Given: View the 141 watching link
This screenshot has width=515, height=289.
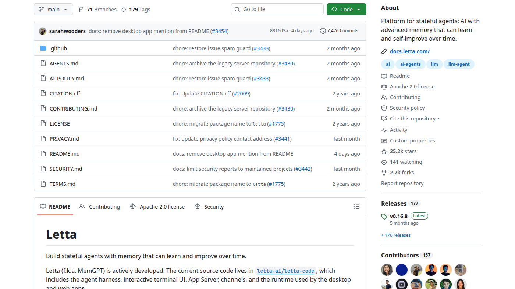Looking at the screenshot, I should pos(402,162).
